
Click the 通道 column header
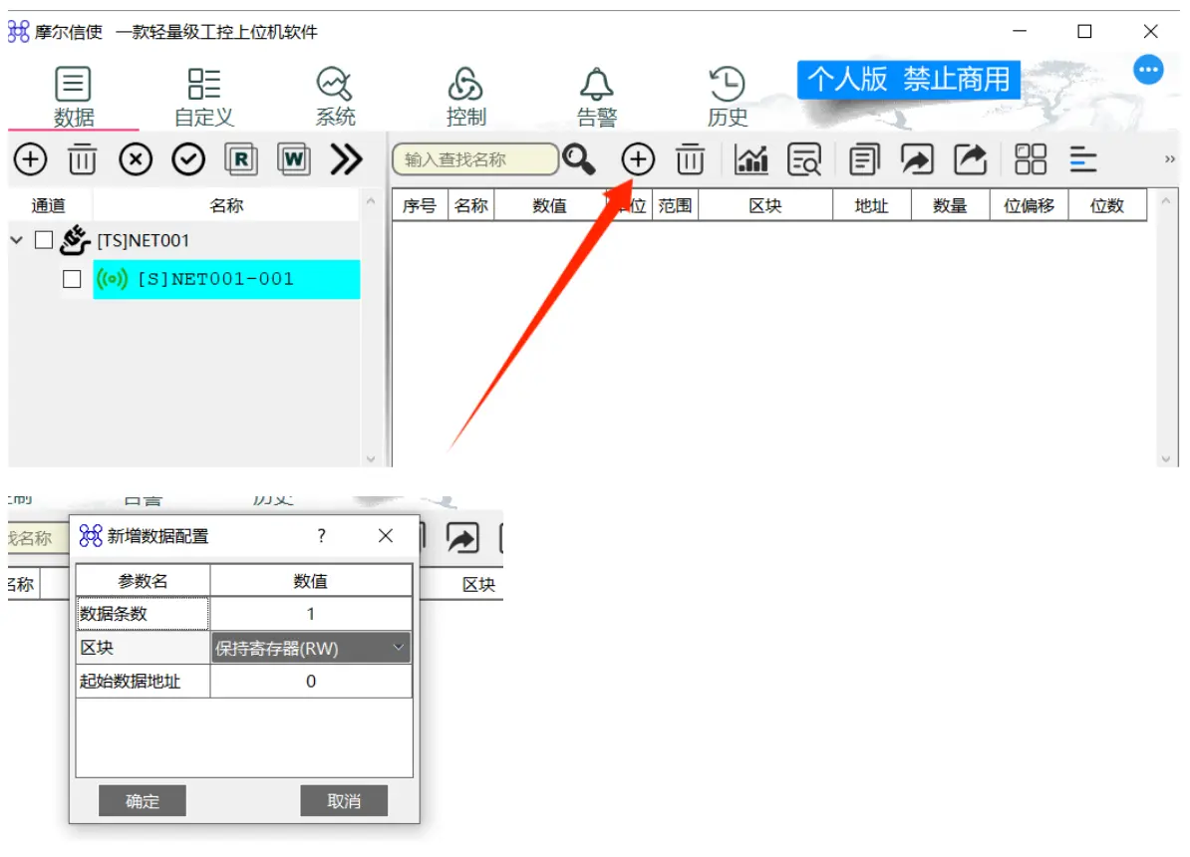(48, 205)
